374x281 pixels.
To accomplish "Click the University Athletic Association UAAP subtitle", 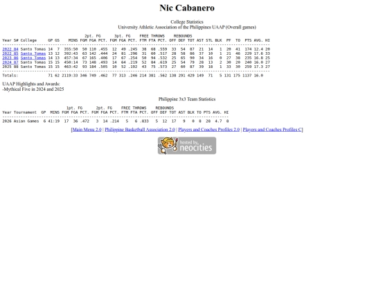I will [x=187, y=27].
